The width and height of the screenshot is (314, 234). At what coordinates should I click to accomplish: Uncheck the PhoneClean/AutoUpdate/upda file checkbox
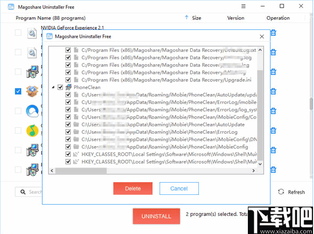click(x=68, y=94)
